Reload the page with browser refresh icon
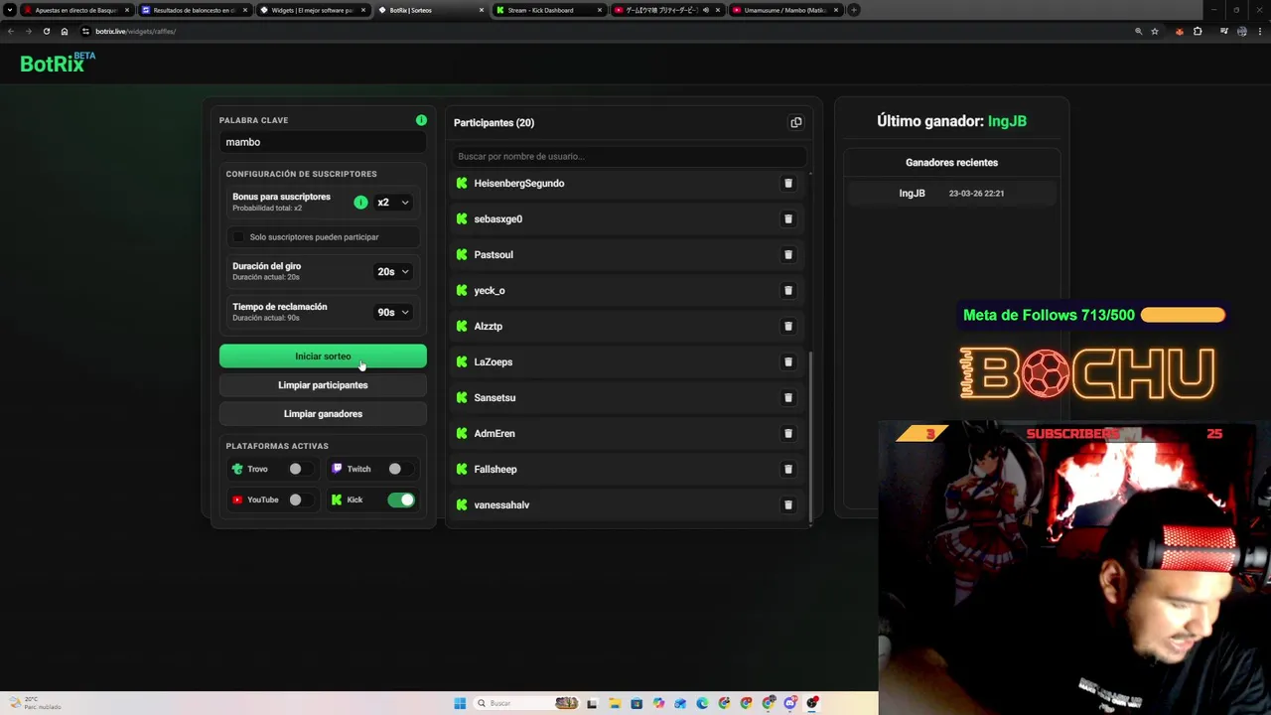This screenshot has height=715, width=1271. pos(47,31)
